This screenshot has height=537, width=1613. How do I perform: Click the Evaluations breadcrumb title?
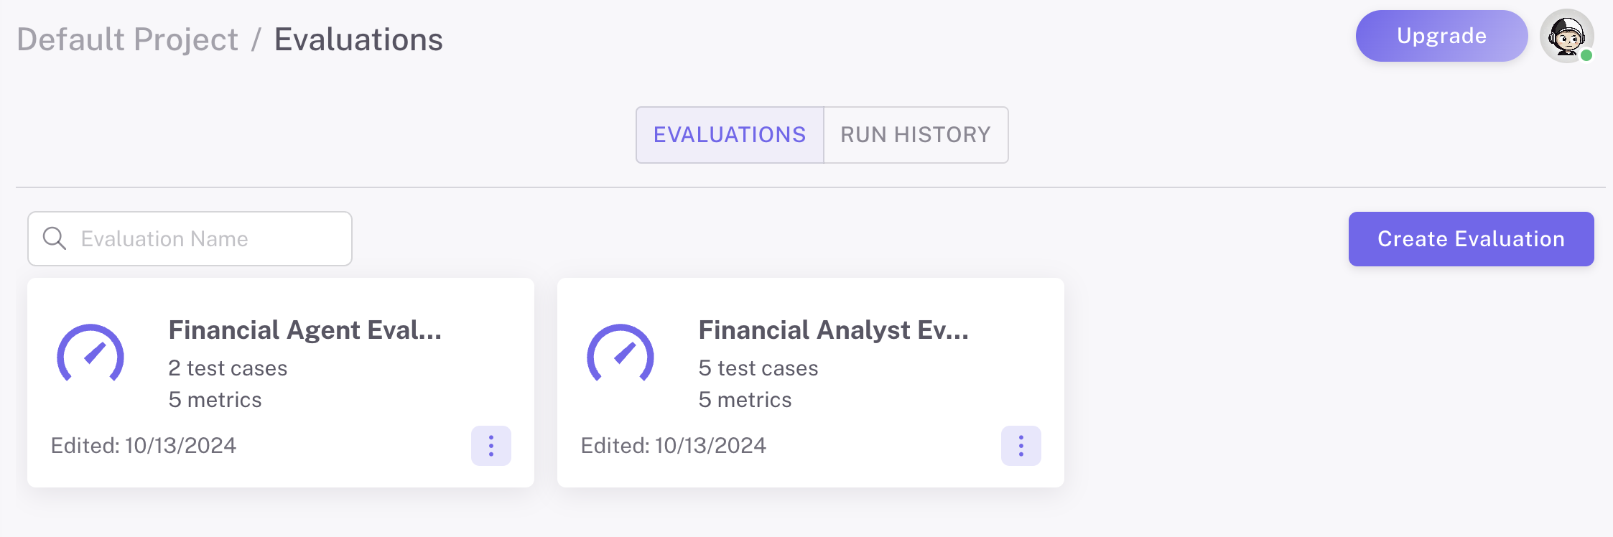click(358, 39)
